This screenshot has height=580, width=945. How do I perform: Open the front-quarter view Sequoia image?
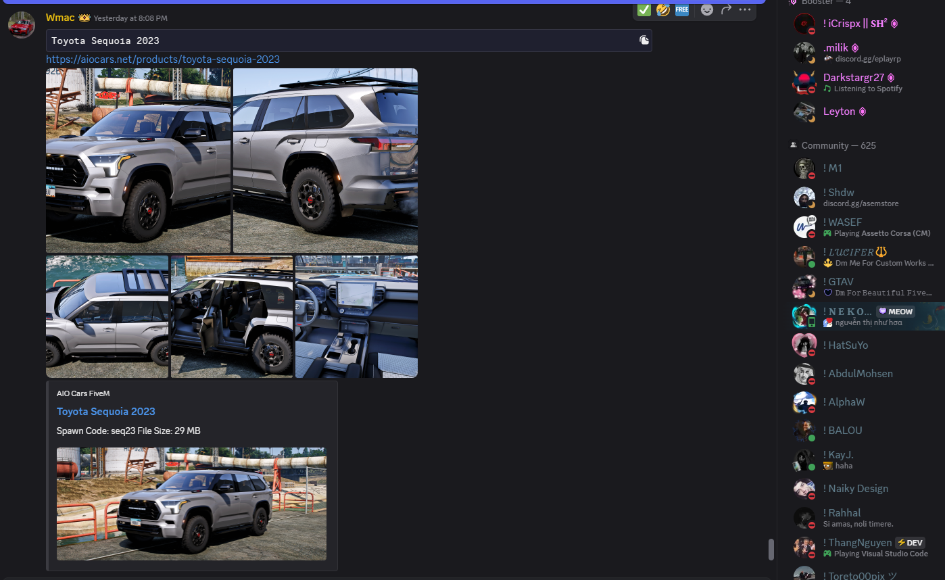click(x=139, y=160)
